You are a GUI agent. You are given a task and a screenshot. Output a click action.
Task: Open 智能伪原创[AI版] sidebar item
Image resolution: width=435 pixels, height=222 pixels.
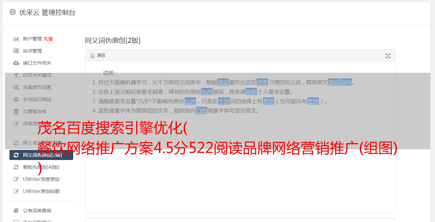pyautogui.click(x=41, y=167)
